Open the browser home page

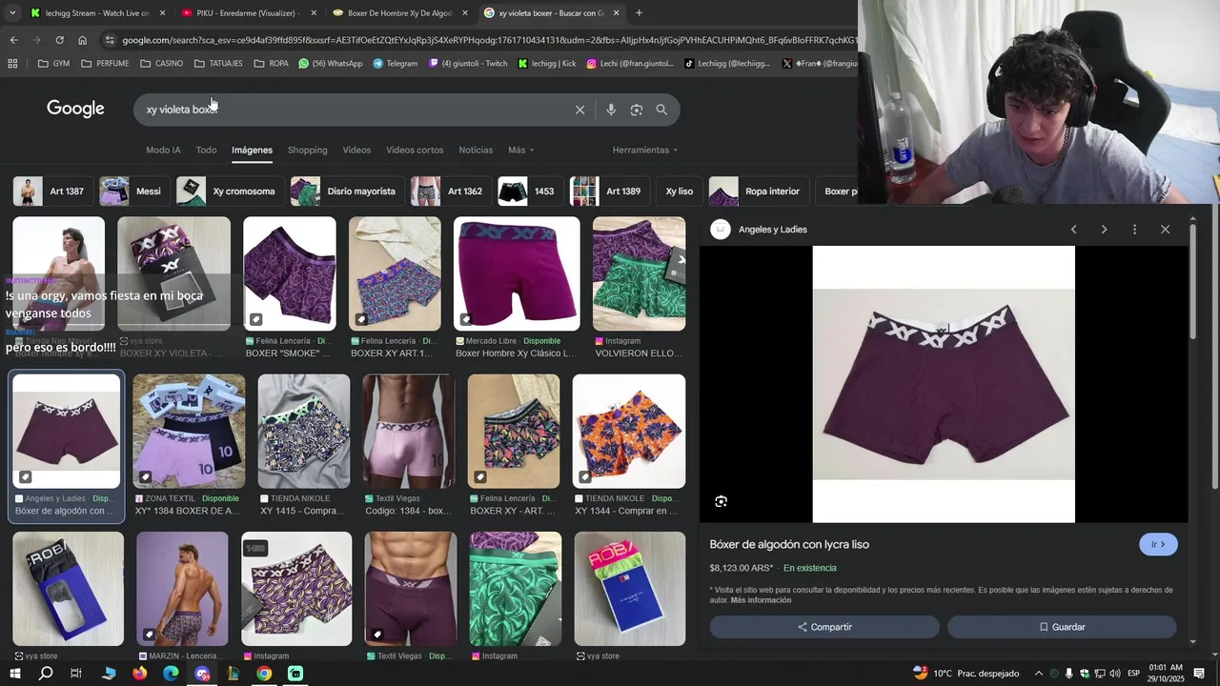(82, 40)
